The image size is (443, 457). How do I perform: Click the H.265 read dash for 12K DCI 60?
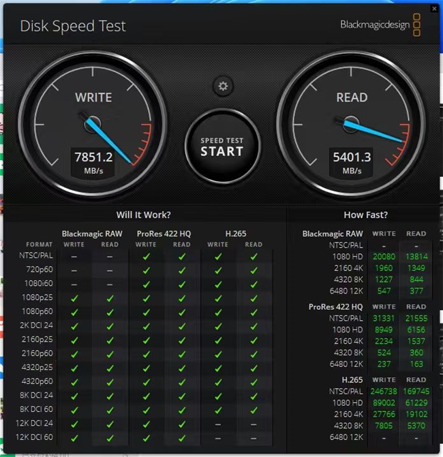tap(254, 439)
